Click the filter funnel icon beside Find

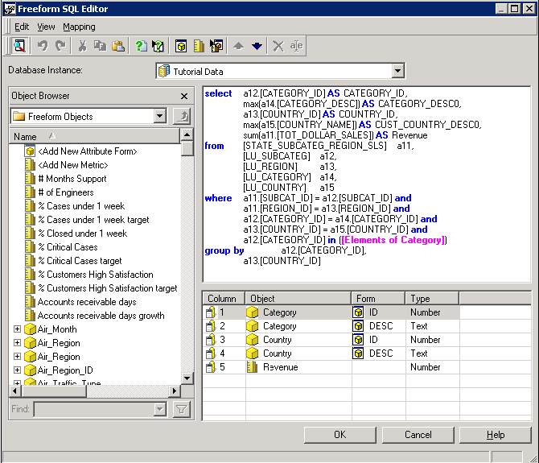pyautogui.click(x=181, y=409)
